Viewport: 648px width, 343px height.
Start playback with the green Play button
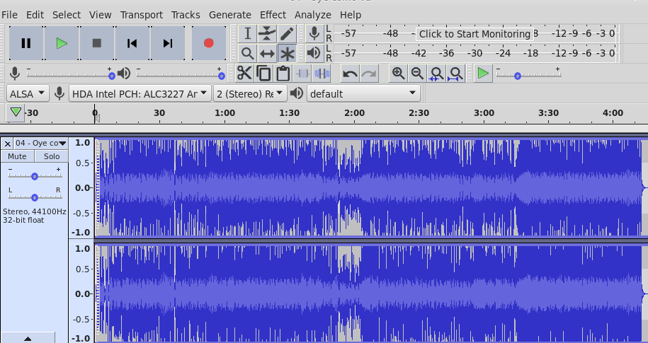click(x=62, y=43)
